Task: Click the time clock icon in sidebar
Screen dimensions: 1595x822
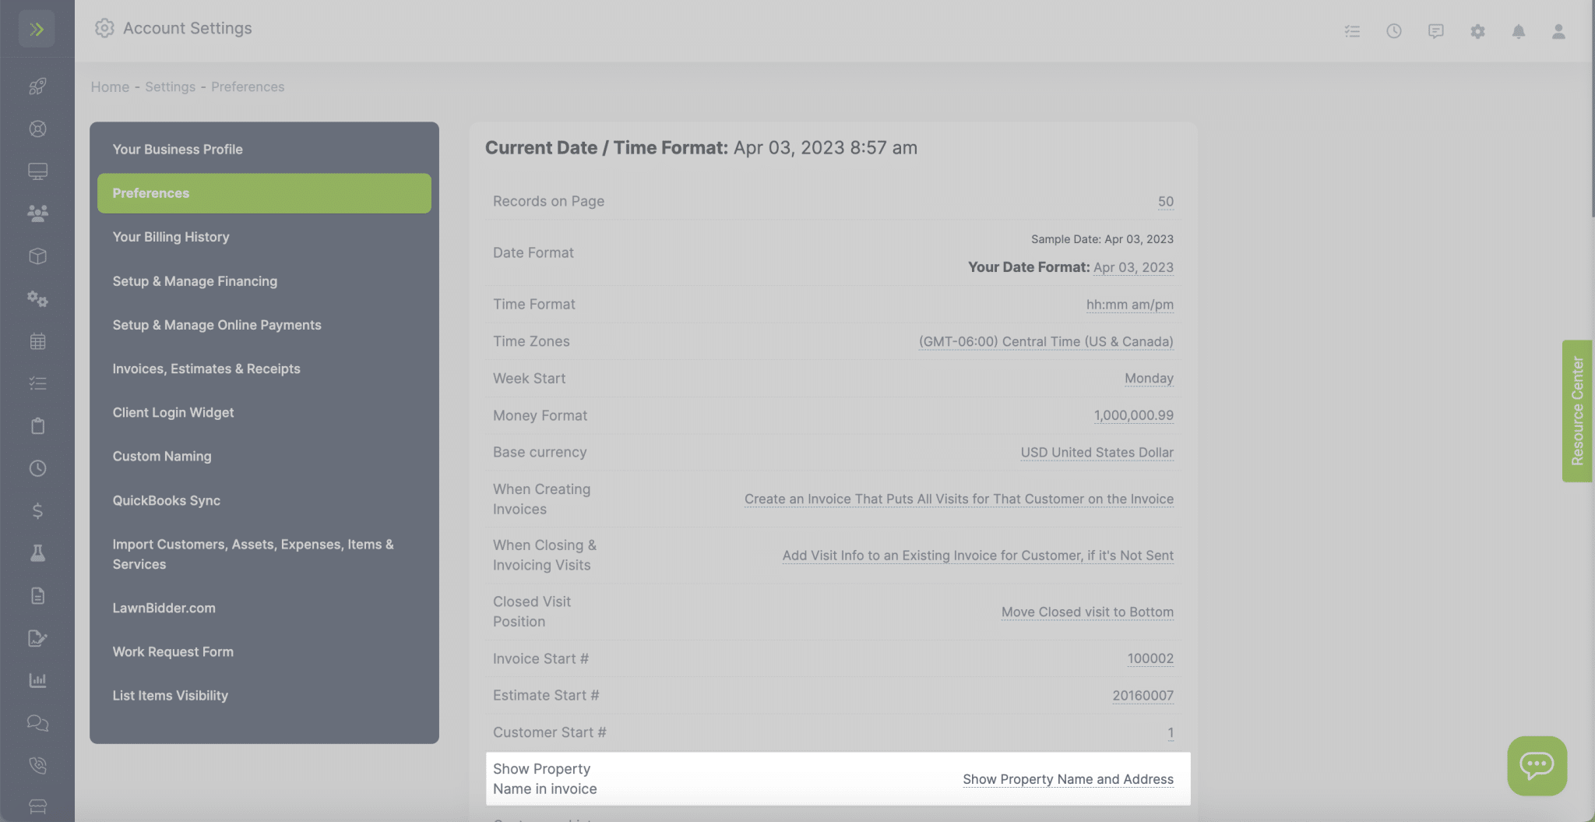Action: click(37, 468)
